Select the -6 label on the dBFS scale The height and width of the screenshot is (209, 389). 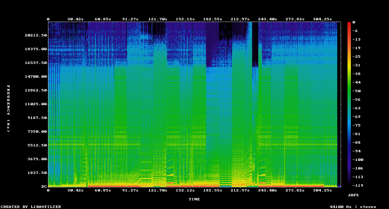355,31
